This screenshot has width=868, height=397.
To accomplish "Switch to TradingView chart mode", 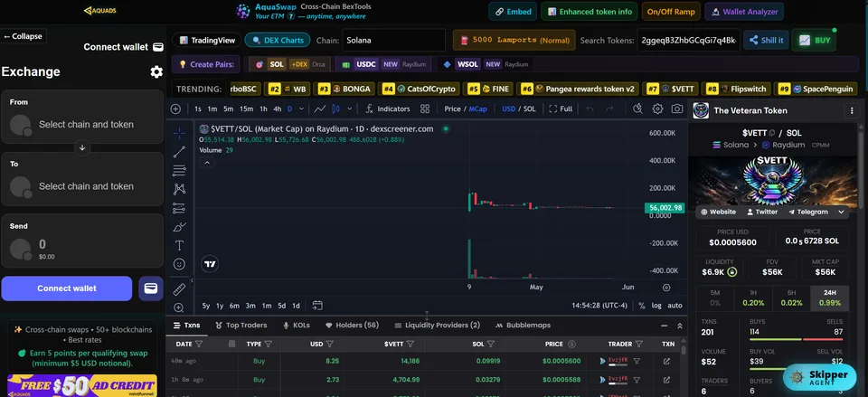I will pos(206,41).
